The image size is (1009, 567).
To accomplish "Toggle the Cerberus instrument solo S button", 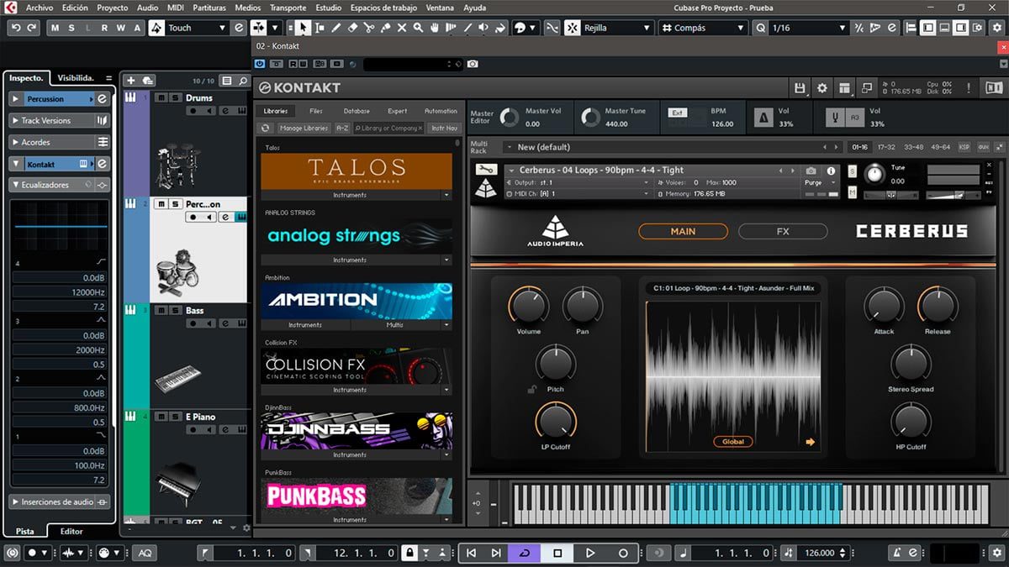I will point(853,172).
